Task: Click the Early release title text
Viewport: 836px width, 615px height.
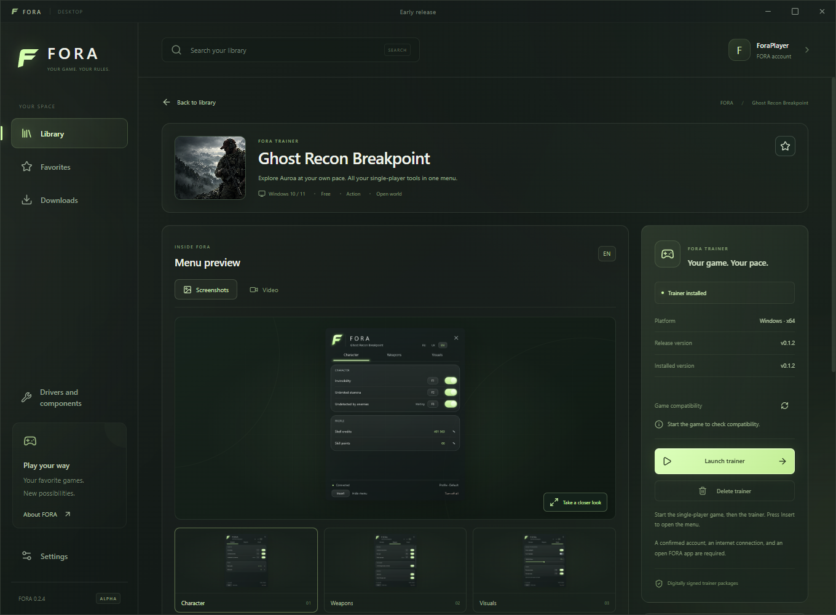Action: pos(418,12)
